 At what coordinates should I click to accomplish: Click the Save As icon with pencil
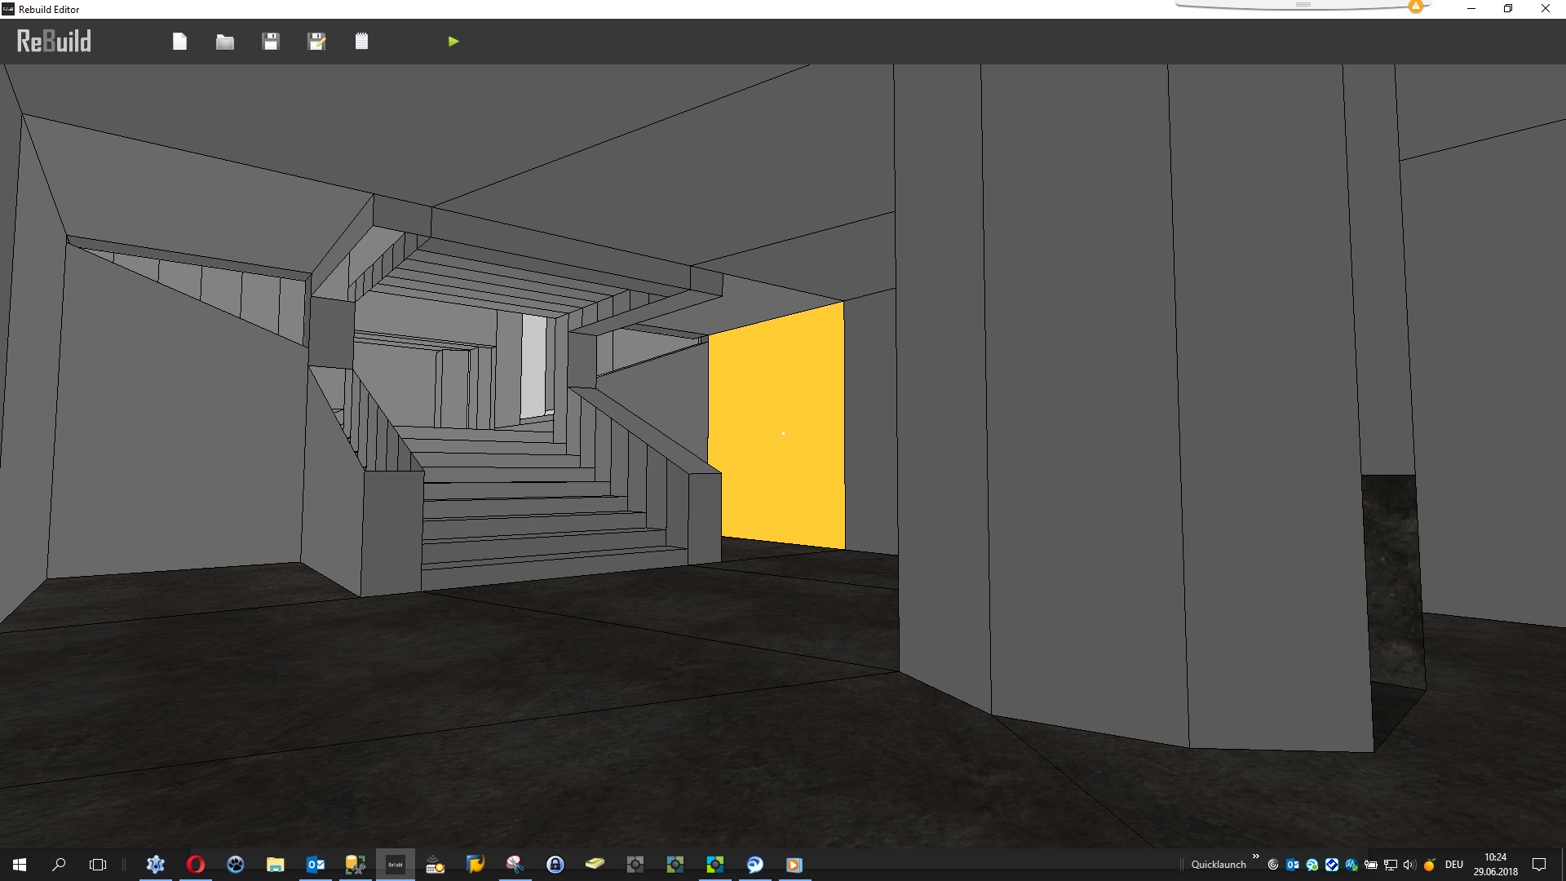tap(316, 42)
